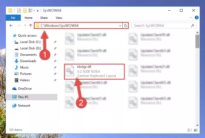Click the Properties checkmark icon in title bar
The image size is (205, 138).
19,10
